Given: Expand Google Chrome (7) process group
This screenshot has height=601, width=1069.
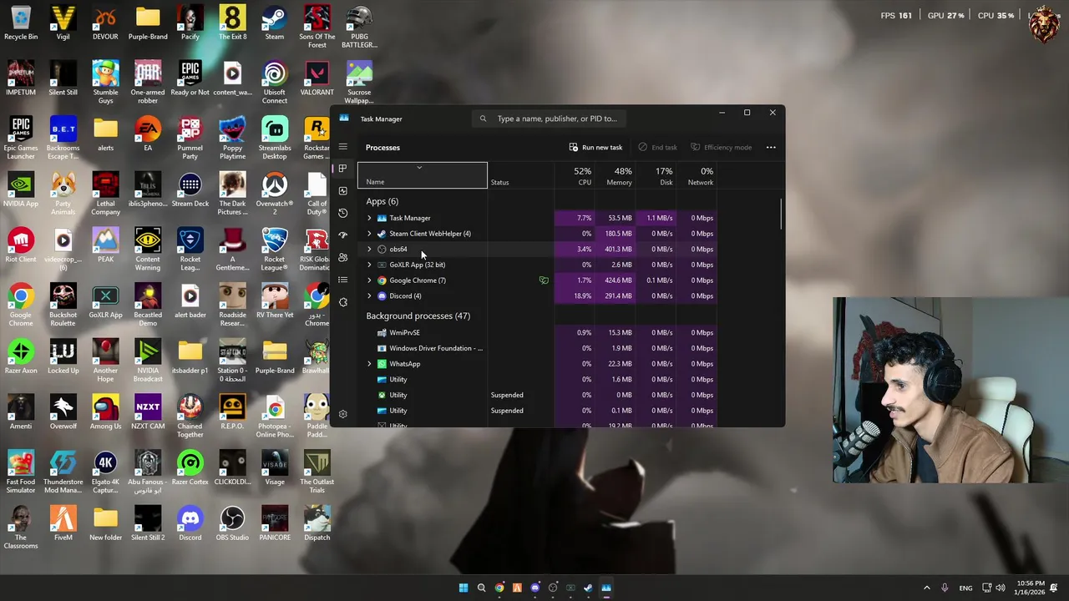Looking at the screenshot, I should pos(369,280).
